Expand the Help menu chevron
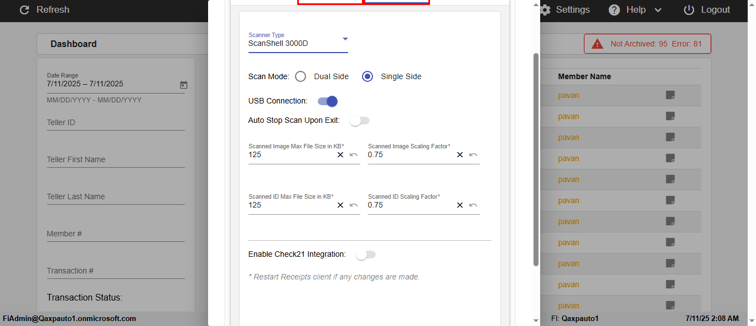Image resolution: width=756 pixels, height=326 pixels. point(658,10)
